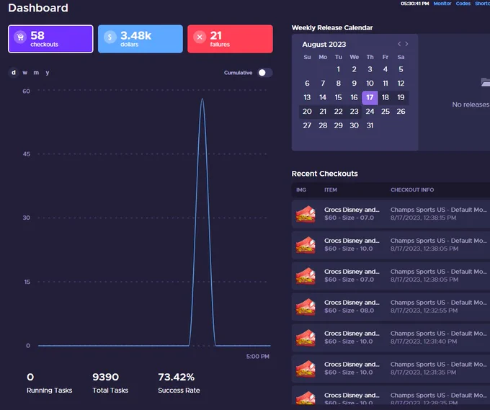Switch chart to monthly 'm' range

click(36, 73)
